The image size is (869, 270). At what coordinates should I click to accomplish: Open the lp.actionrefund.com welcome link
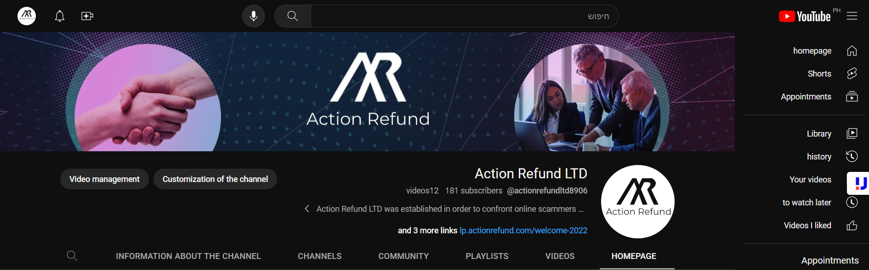[523, 230]
